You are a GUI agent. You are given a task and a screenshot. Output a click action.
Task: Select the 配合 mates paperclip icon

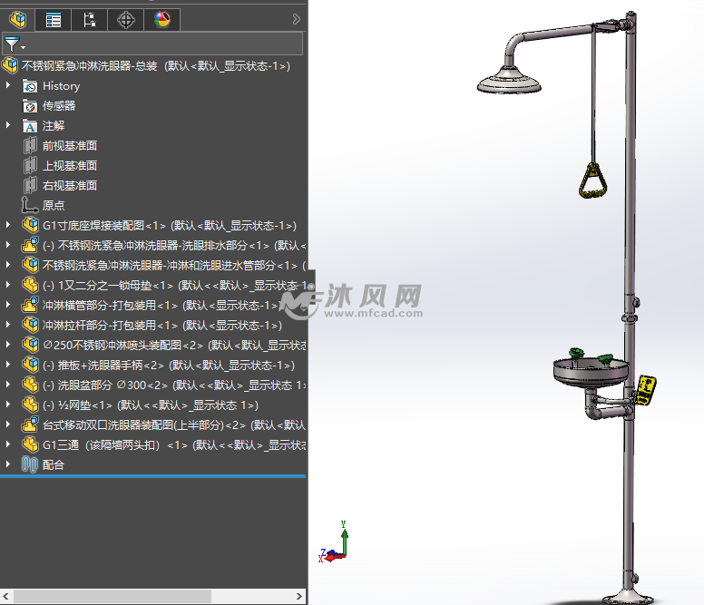[30, 464]
